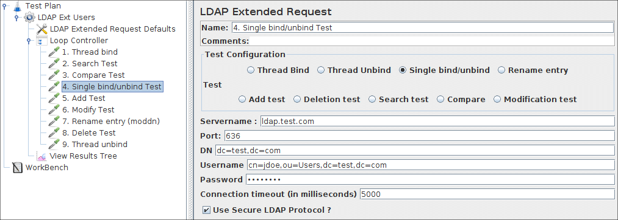Select the Loop Controller icon

(41, 41)
